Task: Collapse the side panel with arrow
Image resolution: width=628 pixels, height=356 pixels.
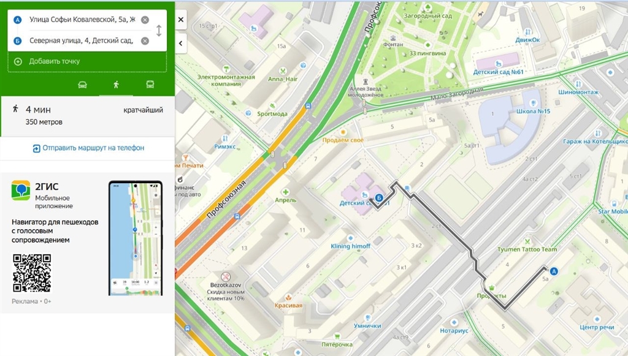Action: pos(181,43)
